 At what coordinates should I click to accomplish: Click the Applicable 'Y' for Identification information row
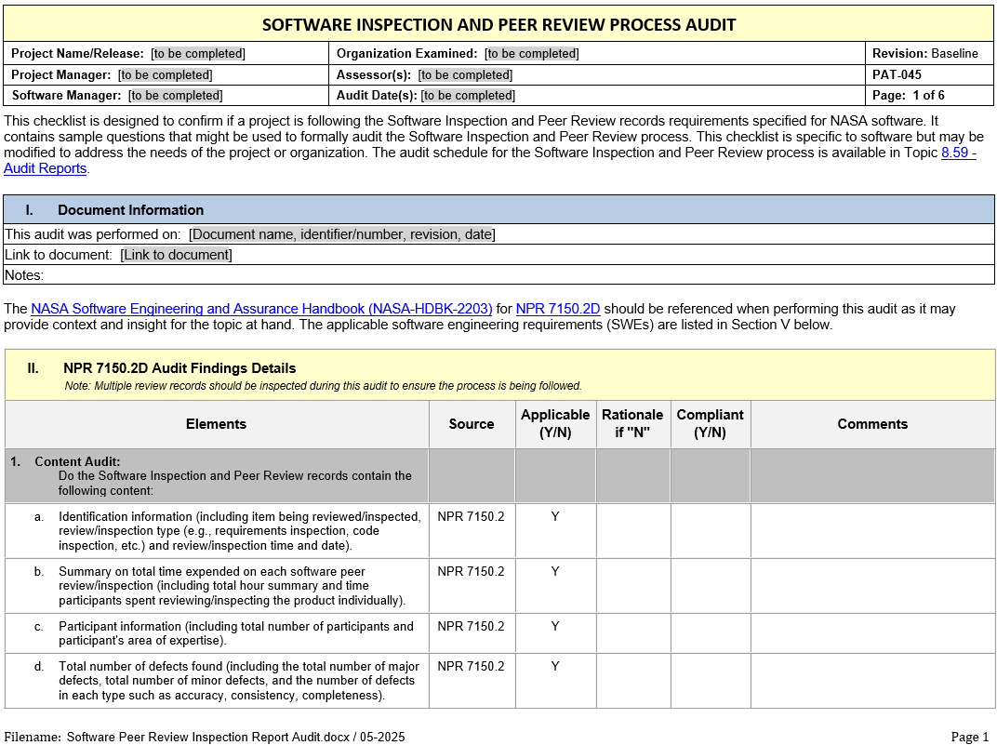click(x=555, y=517)
